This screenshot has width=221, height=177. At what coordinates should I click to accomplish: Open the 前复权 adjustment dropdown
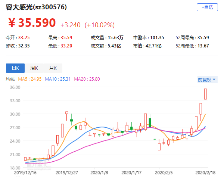(x=207, y=80)
